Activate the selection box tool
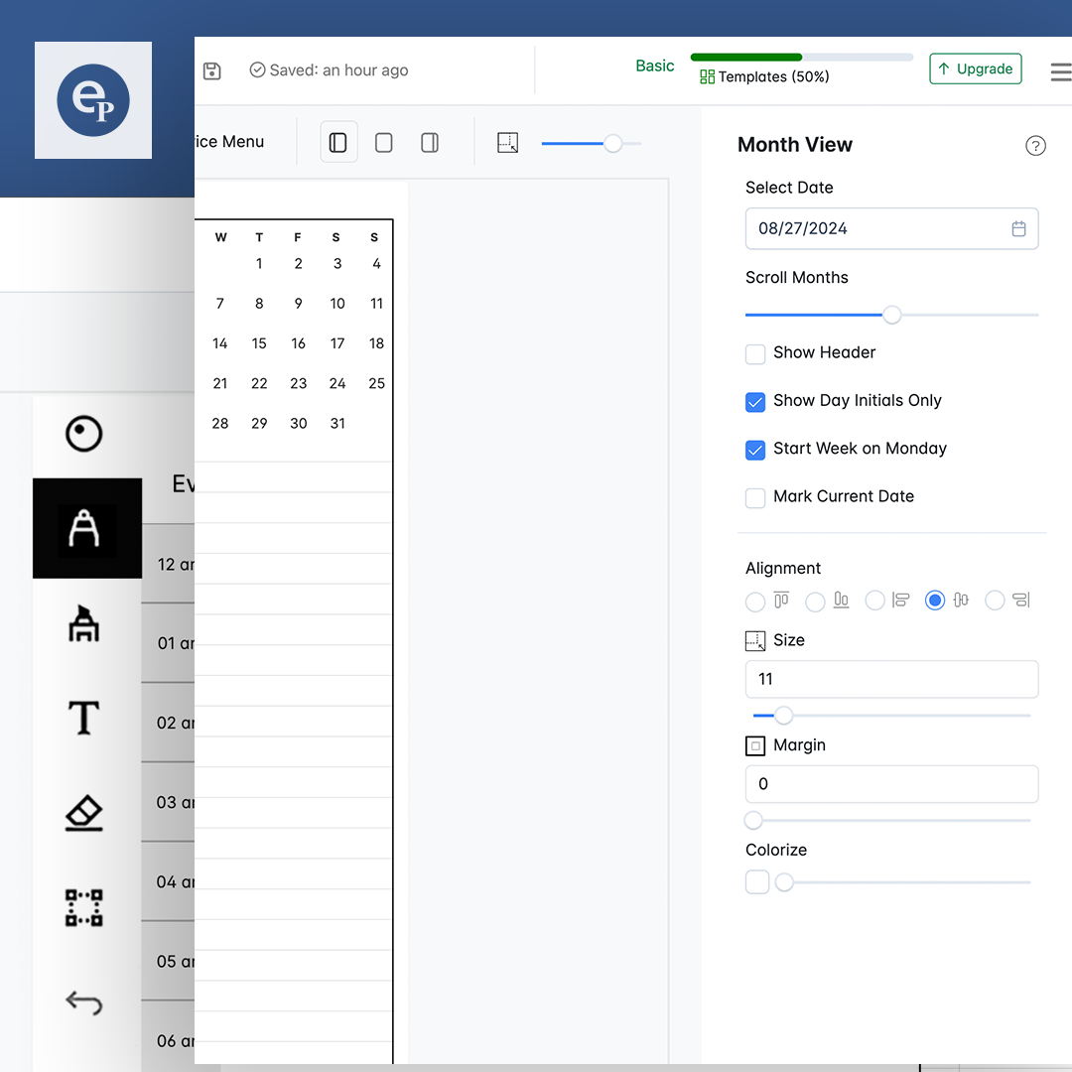Screen dimensions: 1072x1072 pos(84,907)
